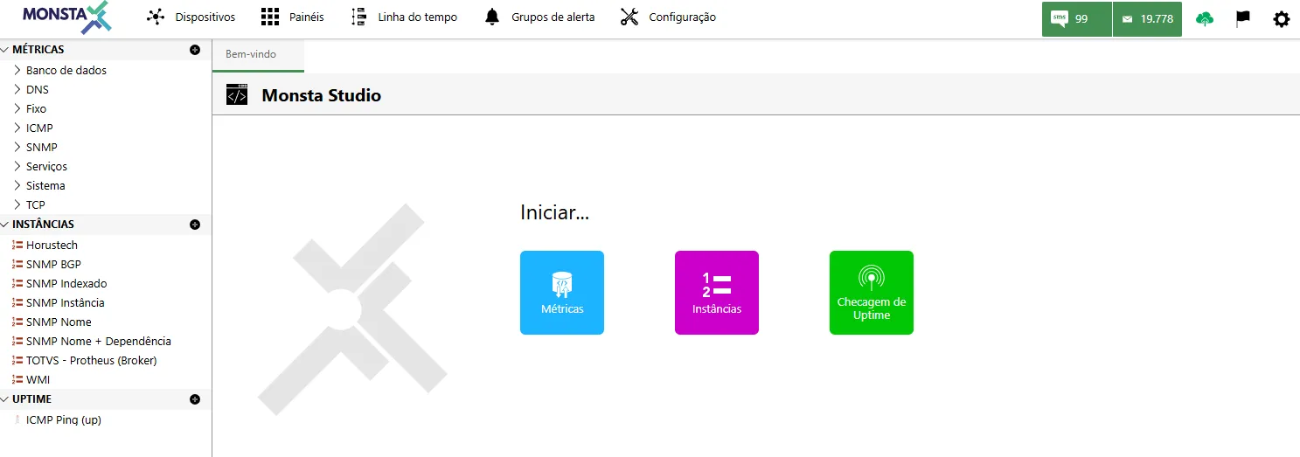Click the Monsta Studio code icon
Screen dimensions: 1300x457
[237, 95]
